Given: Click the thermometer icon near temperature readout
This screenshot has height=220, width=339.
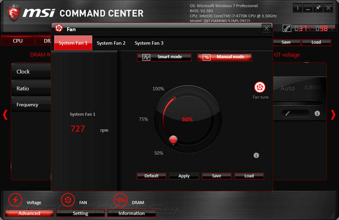Looking at the screenshot, I should point(287,28).
